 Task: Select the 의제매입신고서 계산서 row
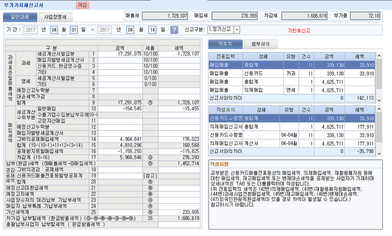[x=292, y=143]
